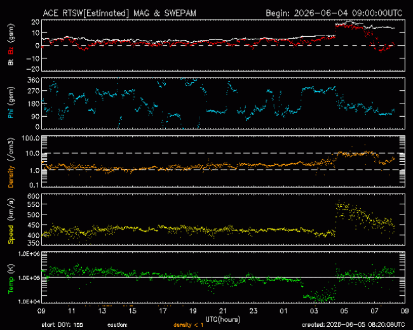Click the '13' hour tick label

(x=102, y=311)
